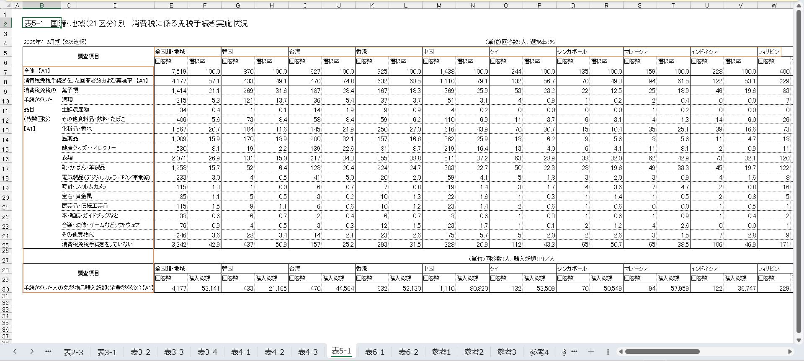The height and width of the screenshot is (361, 804).
Task: Click the horizontal scrollbar right arrow
Action: point(790,352)
